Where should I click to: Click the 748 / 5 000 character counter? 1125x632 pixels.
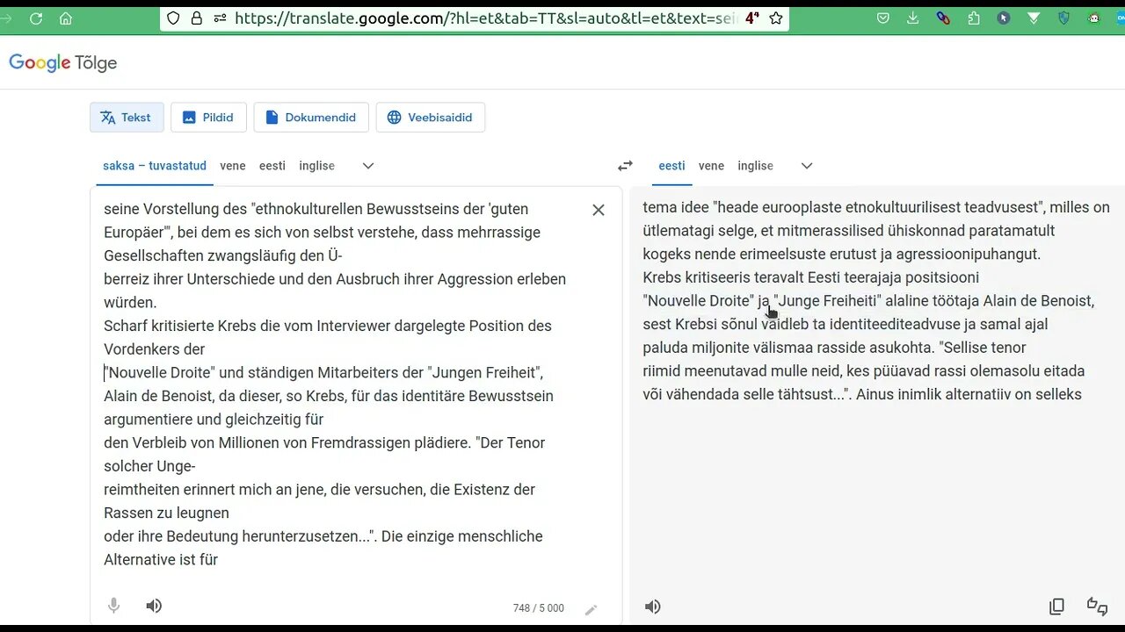point(539,608)
